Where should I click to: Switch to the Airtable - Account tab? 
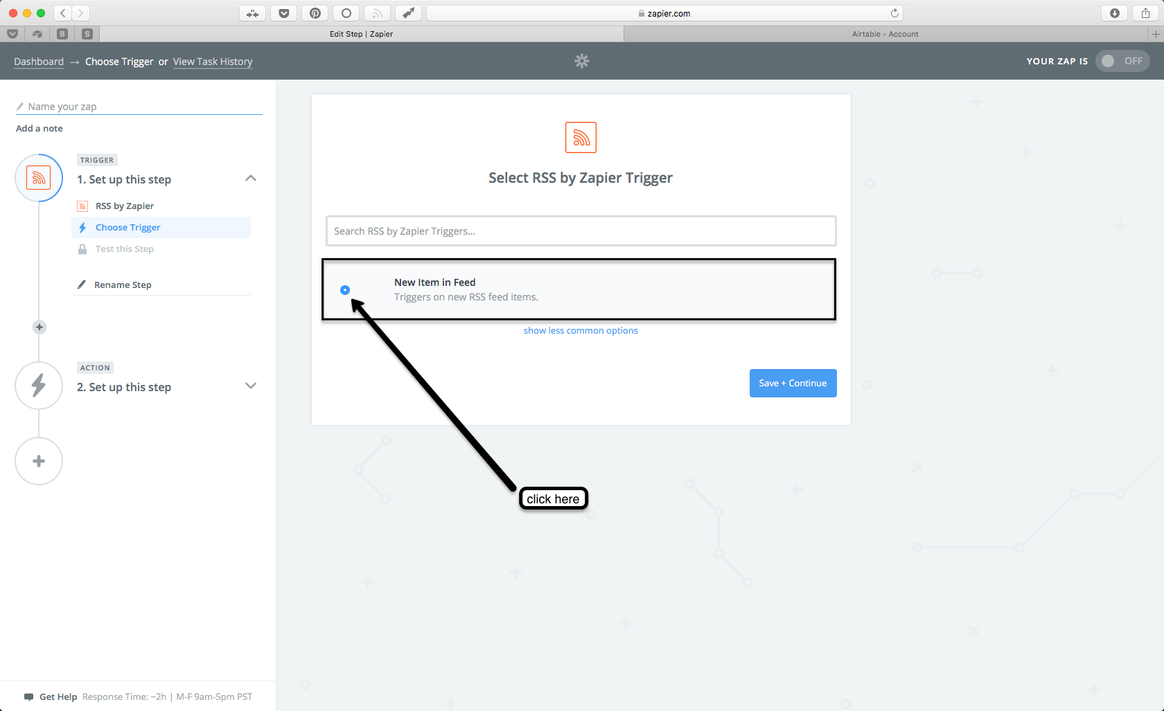pyautogui.click(x=885, y=34)
